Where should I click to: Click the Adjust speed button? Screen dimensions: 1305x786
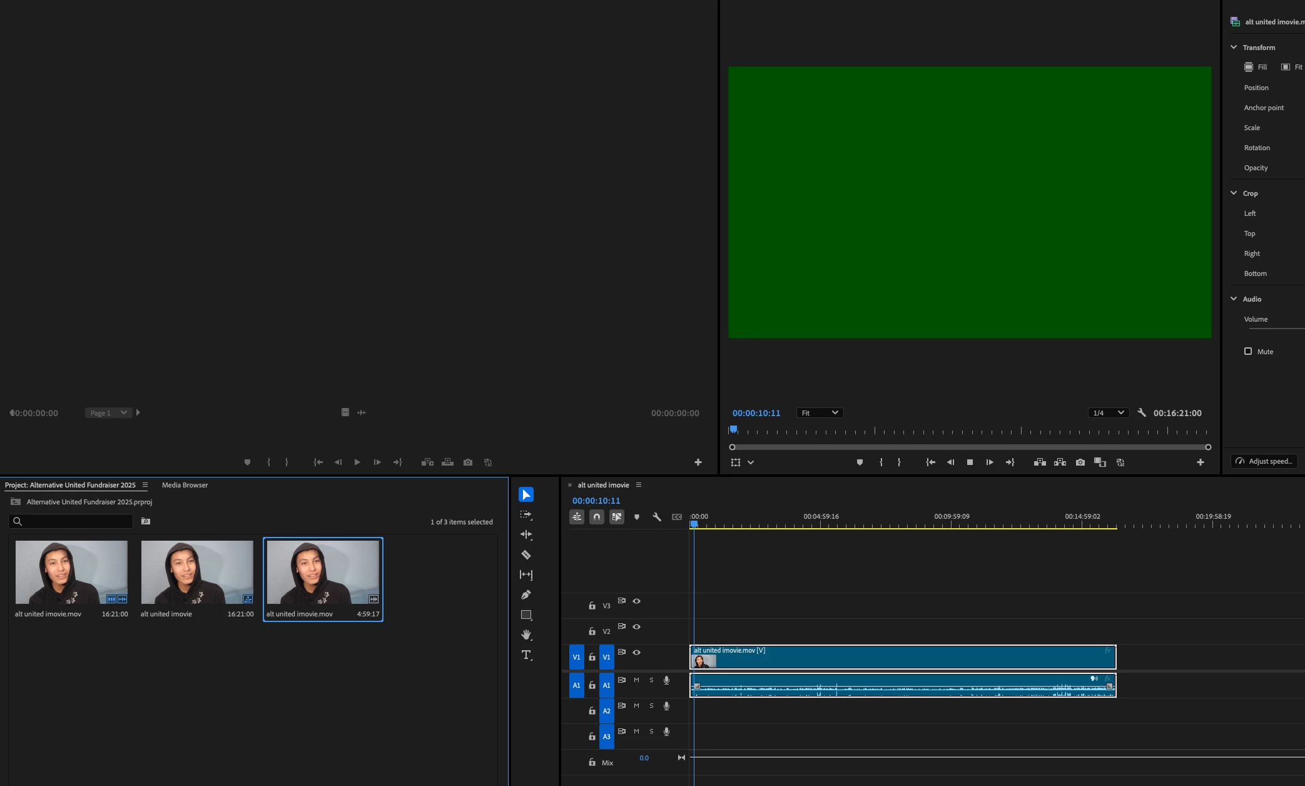[x=1264, y=461]
